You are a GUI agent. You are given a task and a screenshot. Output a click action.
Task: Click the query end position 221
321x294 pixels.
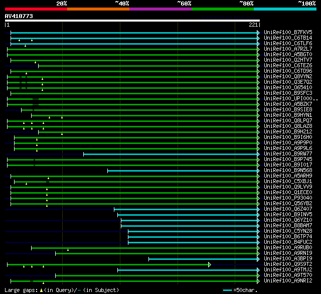click(x=253, y=25)
